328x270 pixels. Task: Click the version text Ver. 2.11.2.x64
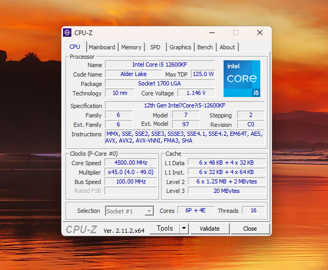[124, 231]
